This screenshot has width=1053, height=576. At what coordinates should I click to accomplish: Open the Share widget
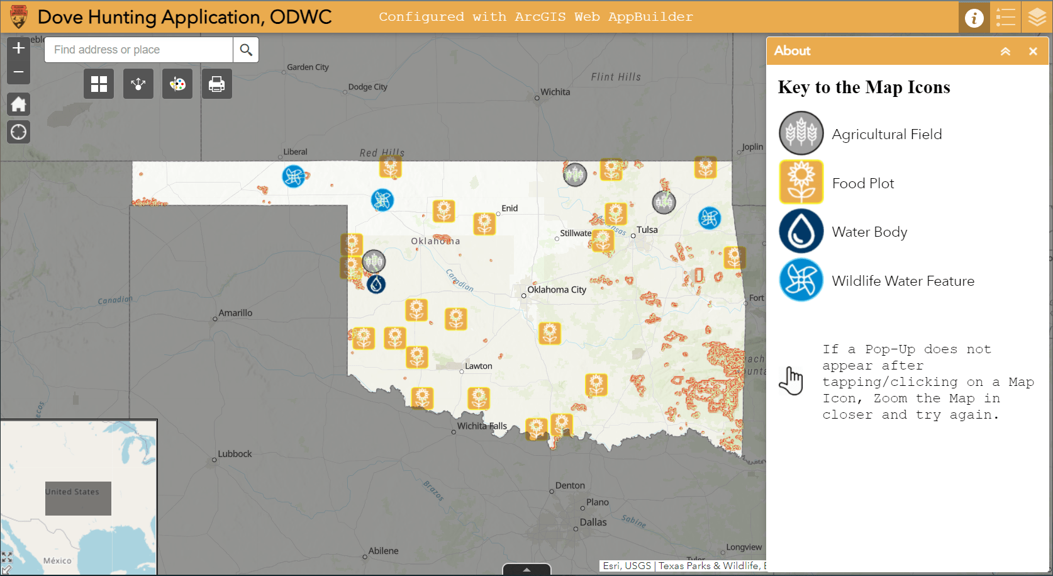138,83
